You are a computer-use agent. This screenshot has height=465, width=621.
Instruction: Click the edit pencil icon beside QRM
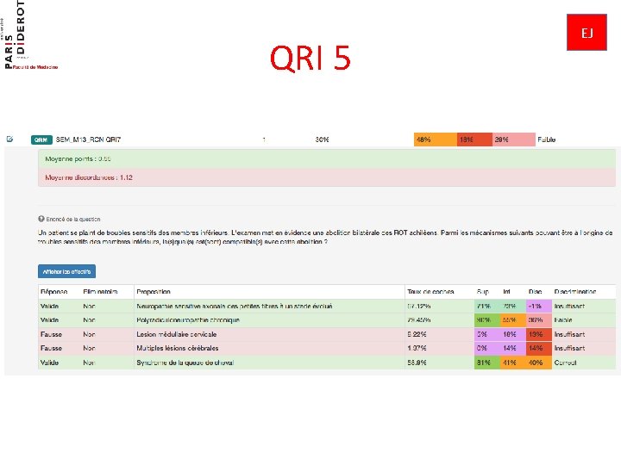(x=9, y=139)
